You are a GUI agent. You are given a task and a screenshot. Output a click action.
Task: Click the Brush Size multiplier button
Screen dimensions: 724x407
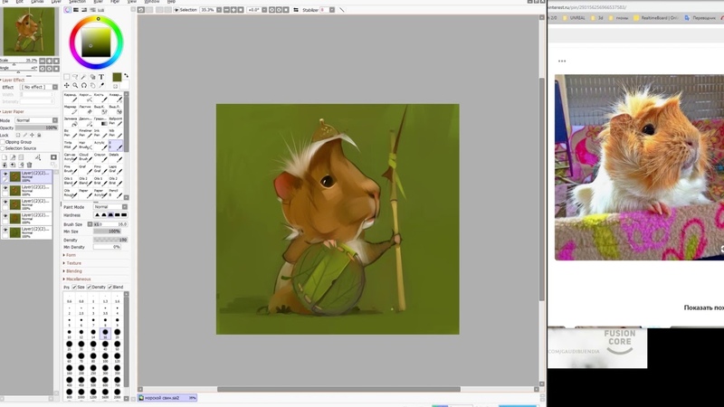(x=90, y=223)
